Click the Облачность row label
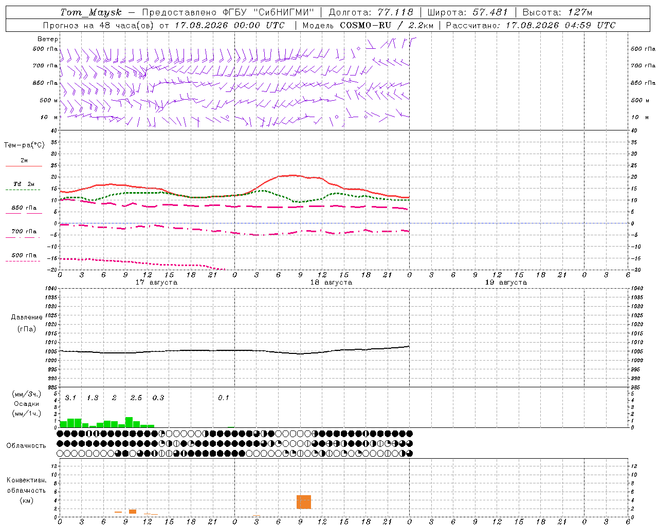Screen dimensions: 658x526 point(26,445)
